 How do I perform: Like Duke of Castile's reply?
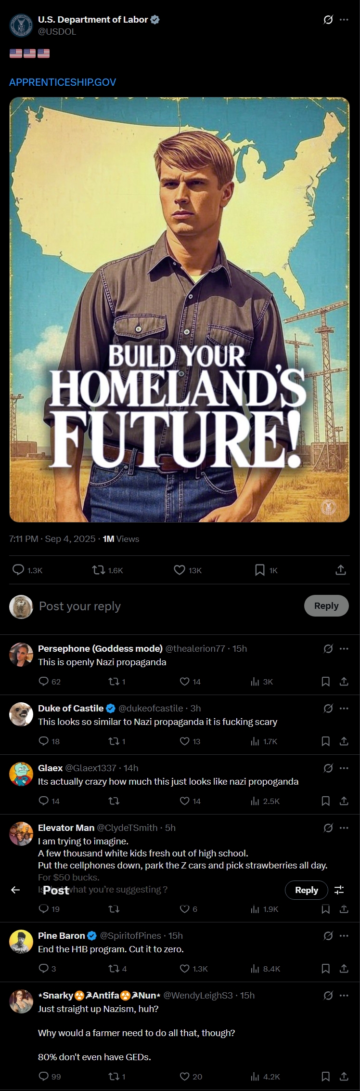(x=184, y=741)
